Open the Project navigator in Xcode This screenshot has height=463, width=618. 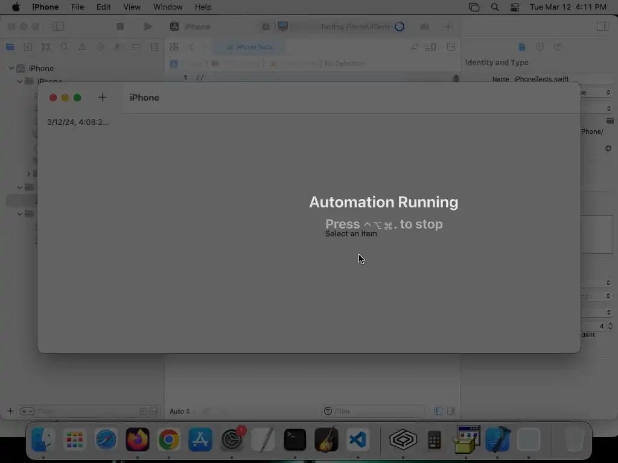click(x=10, y=47)
